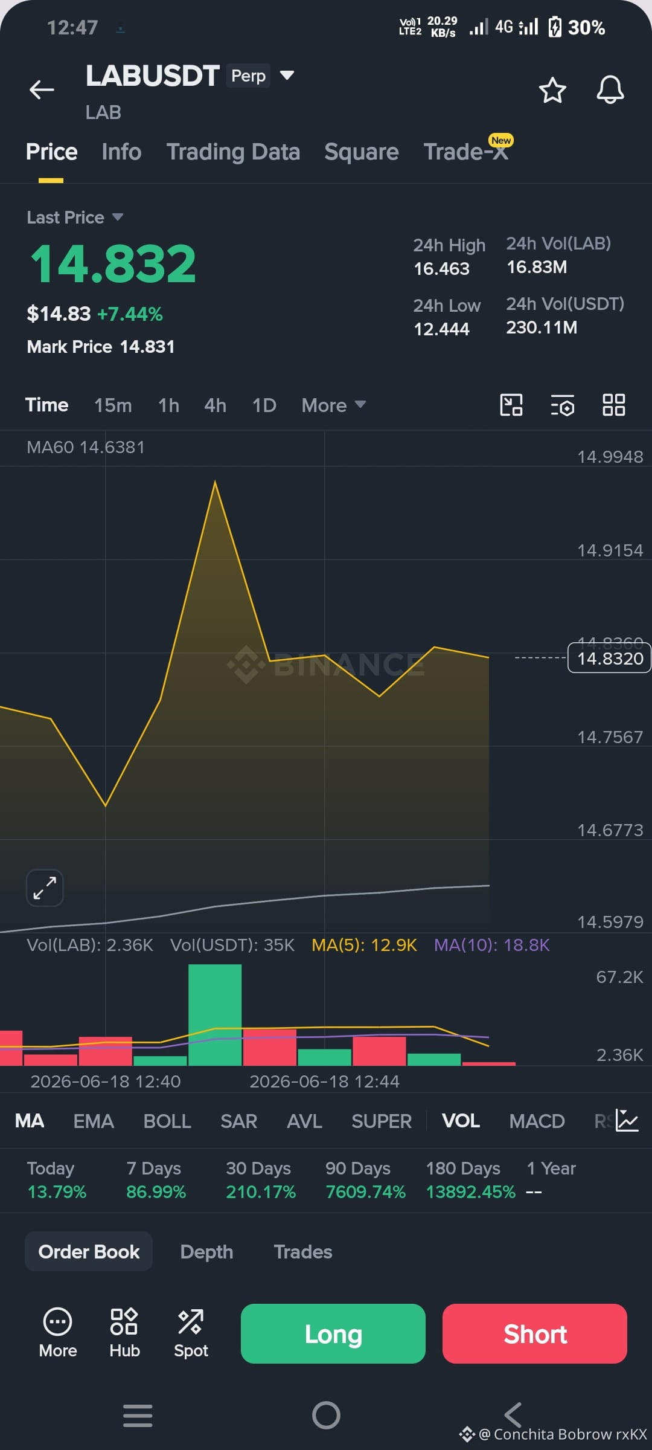The height and width of the screenshot is (1450, 652).
Task: Tap the tallest green volume bar
Action: 215,1015
